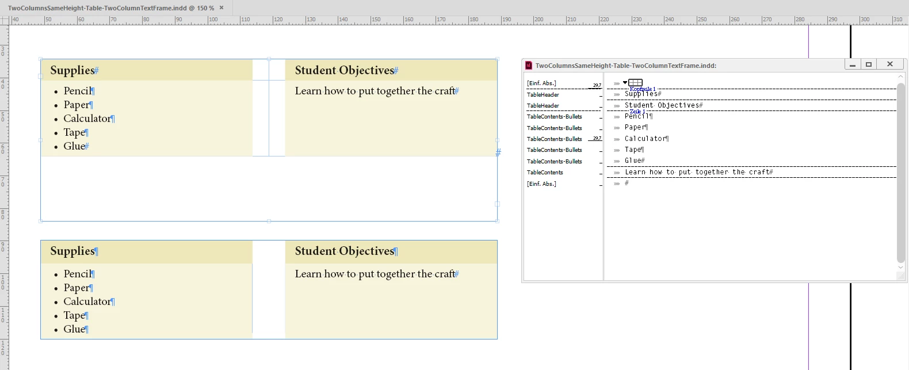Click the TableContents-Bullets label beside Pencil

tap(555, 117)
